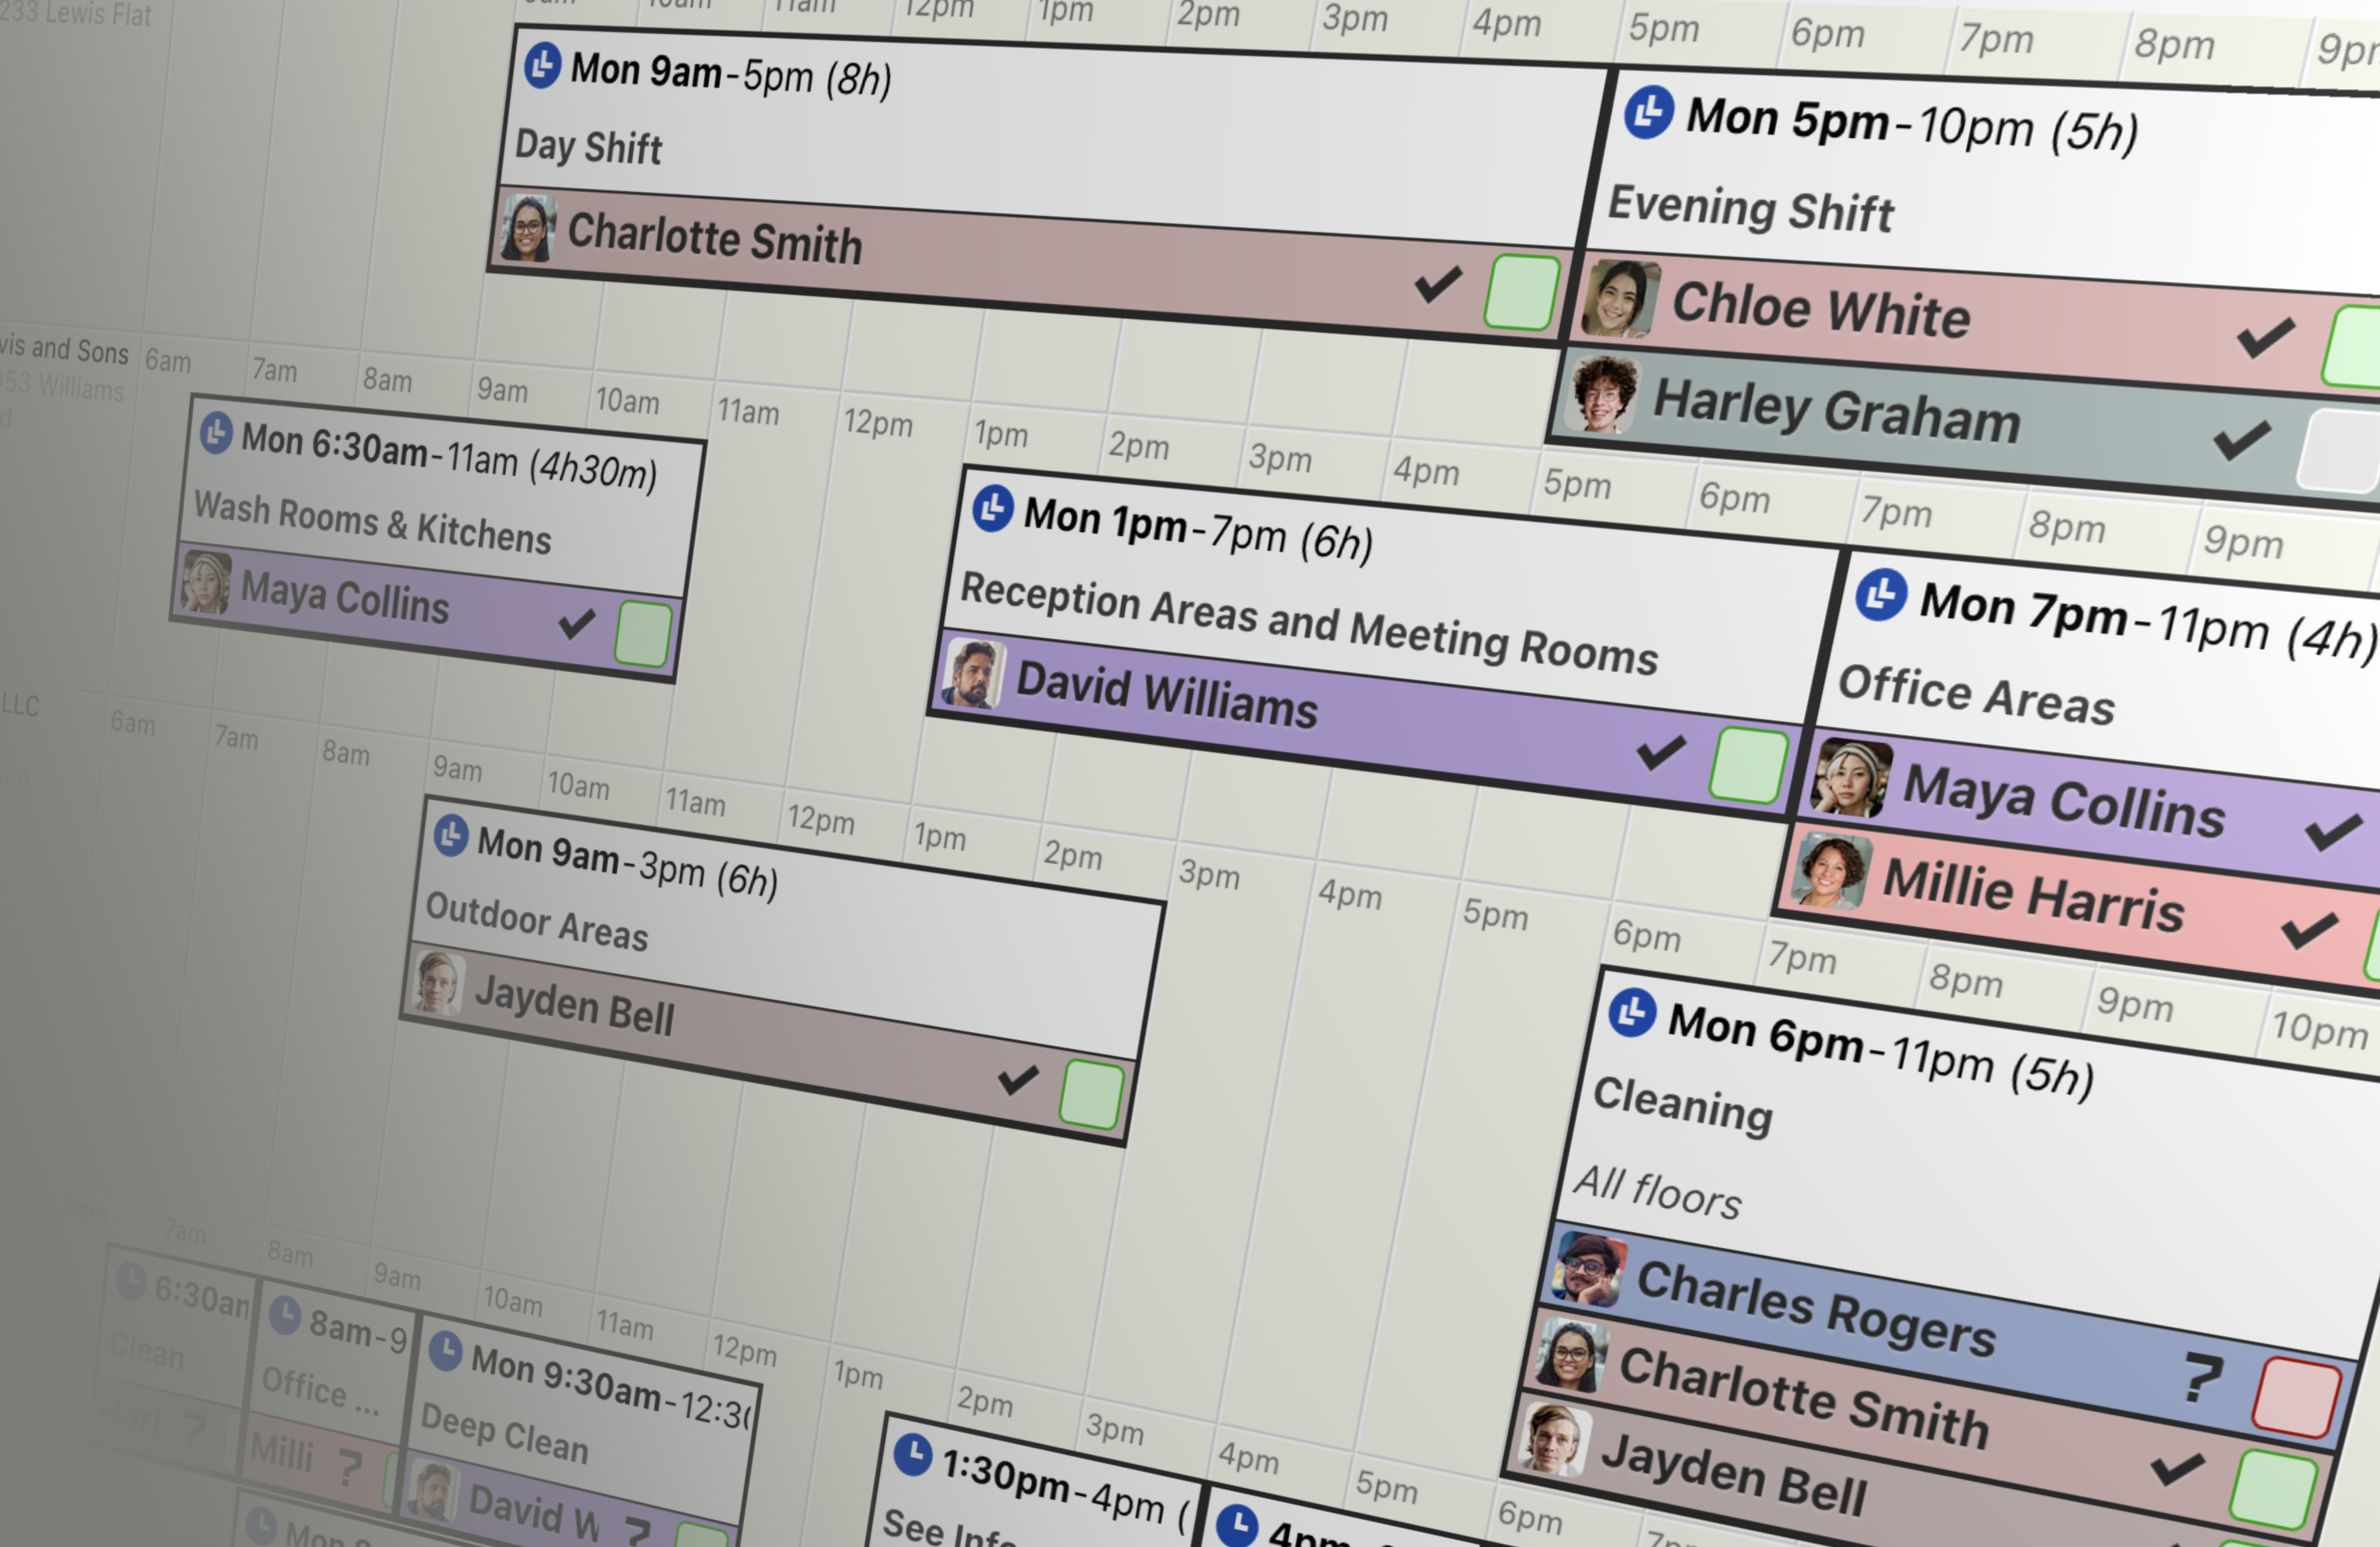Click Millie Harris's name on Office Areas
2380x1547 pixels.
[2033, 894]
